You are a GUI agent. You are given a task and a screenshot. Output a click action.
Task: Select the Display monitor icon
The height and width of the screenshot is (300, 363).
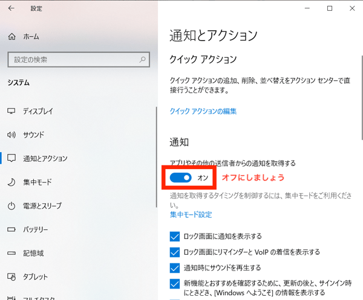[x=11, y=111]
